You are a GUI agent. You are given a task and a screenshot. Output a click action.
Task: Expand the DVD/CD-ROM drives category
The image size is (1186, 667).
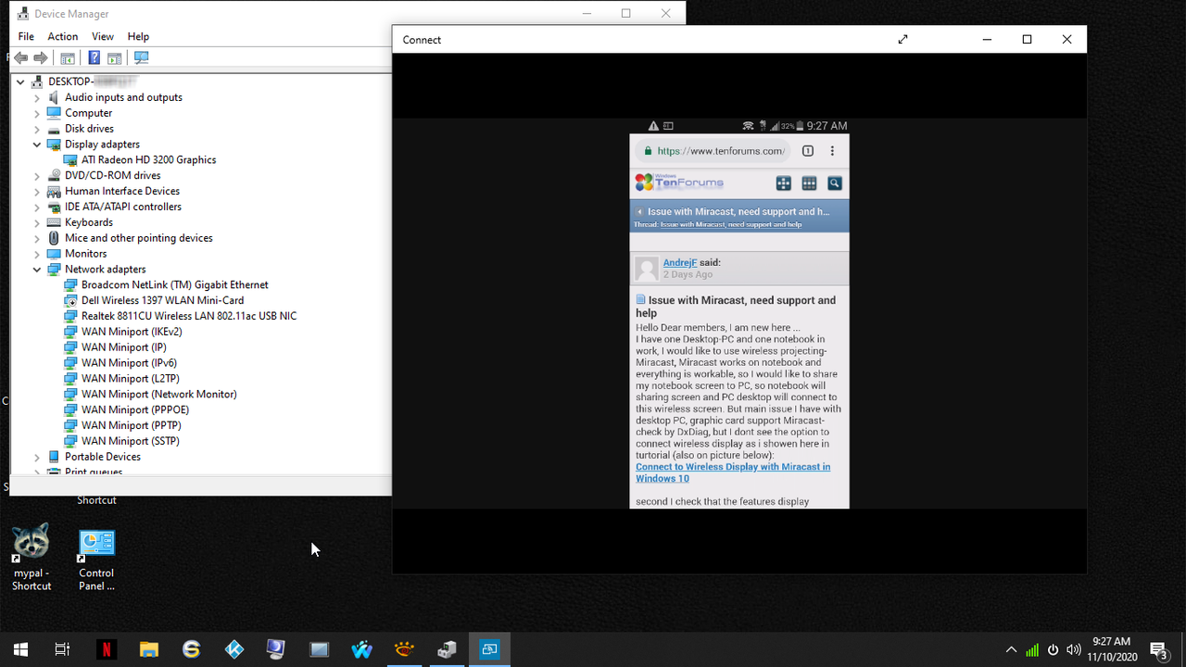[37, 175]
